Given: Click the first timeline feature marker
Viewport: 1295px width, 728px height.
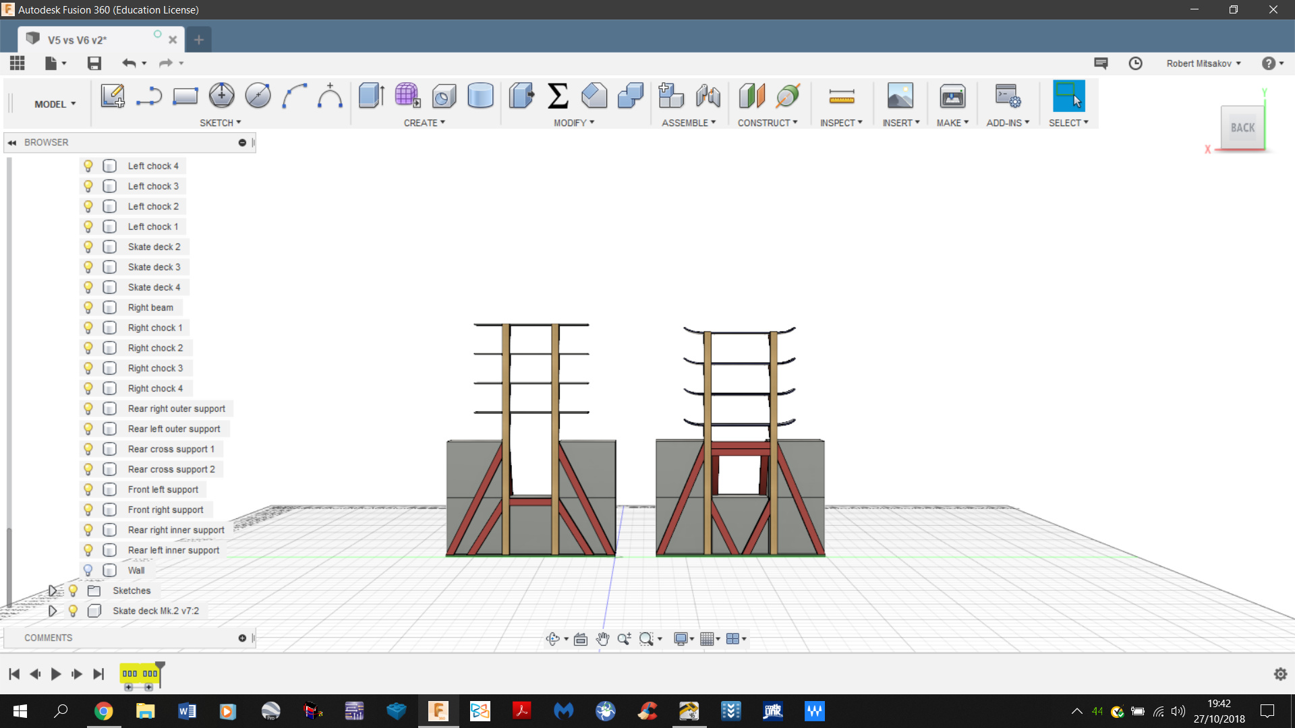Looking at the screenshot, I should click(x=129, y=674).
